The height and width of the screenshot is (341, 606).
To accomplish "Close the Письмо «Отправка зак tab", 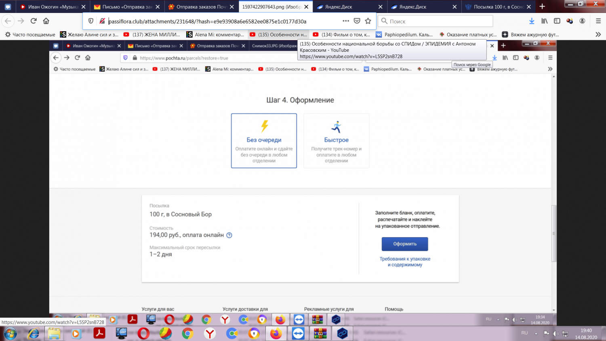I will [158, 7].
